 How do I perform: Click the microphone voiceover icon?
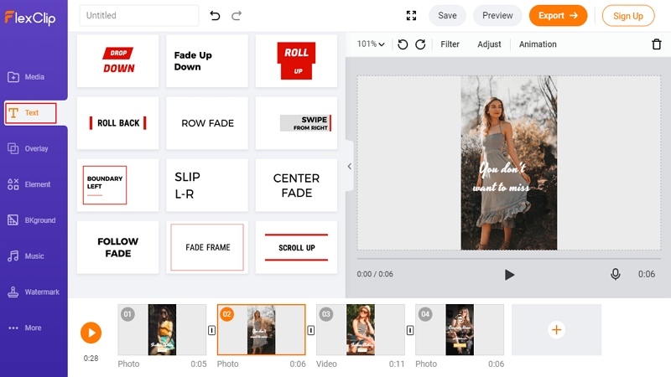616,274
